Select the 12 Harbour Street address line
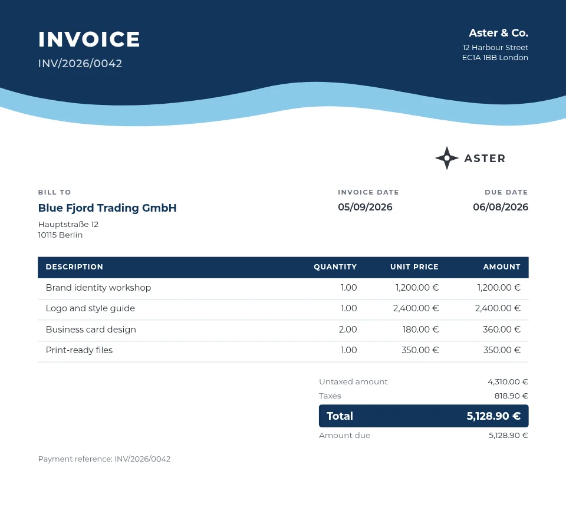566x507 pixels. click(x=495, y=47)
